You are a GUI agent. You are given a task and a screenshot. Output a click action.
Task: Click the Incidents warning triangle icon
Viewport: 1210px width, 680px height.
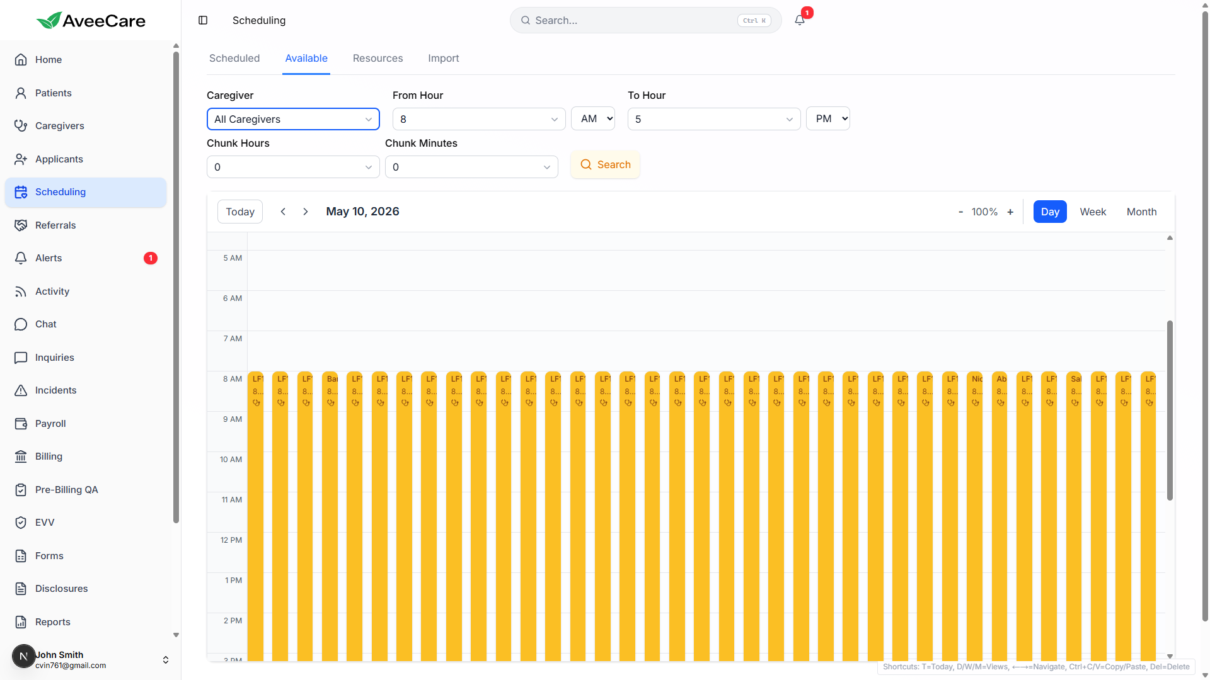click(21, 390)
